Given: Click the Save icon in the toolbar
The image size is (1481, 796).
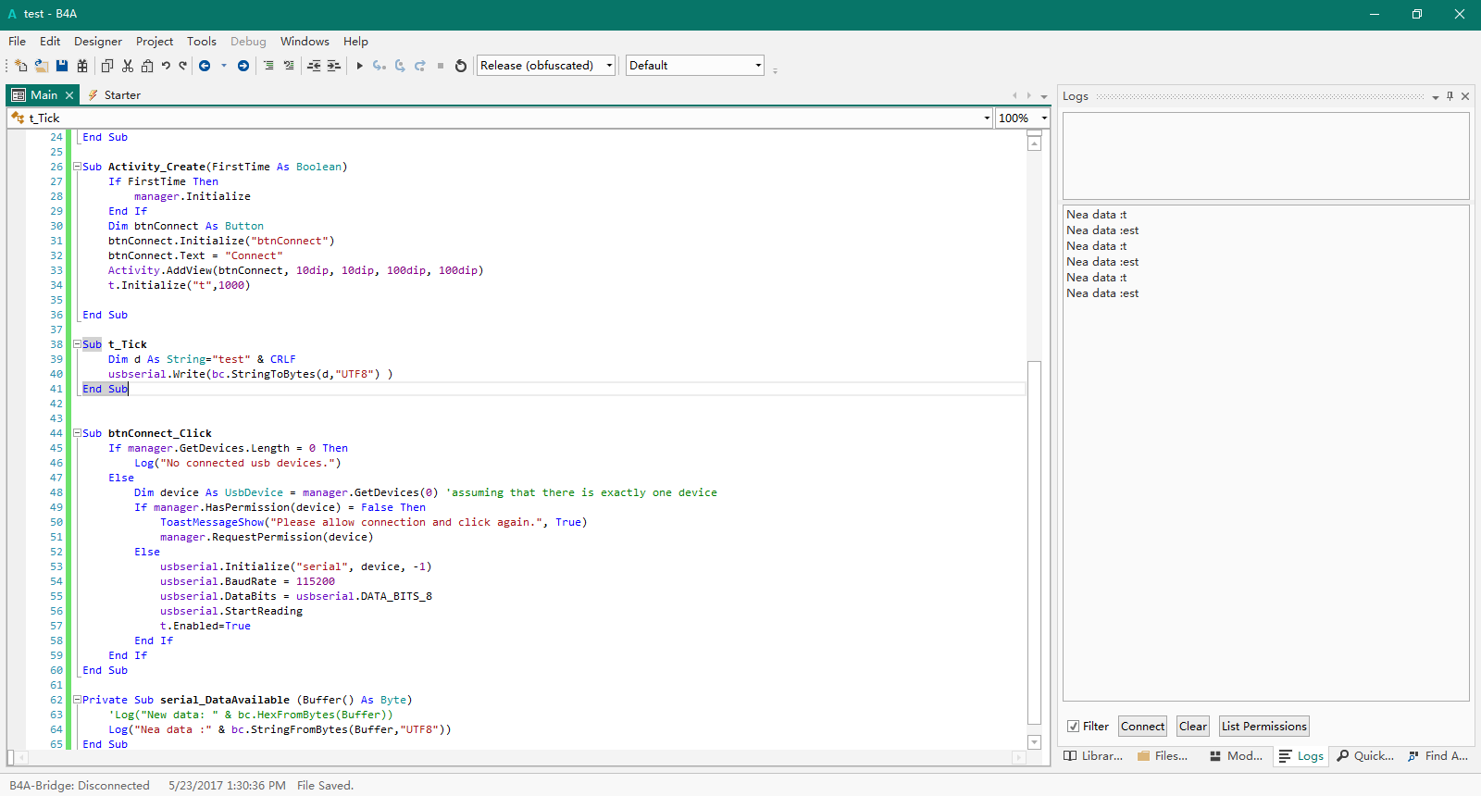Looking at the screenshot, I should click(x=62, y=66).
